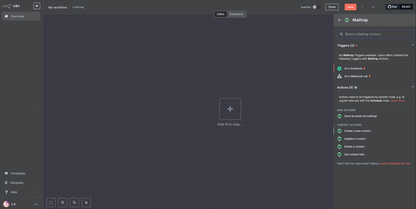This screenshot has width=416, height=209.
Task: Open the custom Mailtrap API call link
Action: tap(395, 164)
